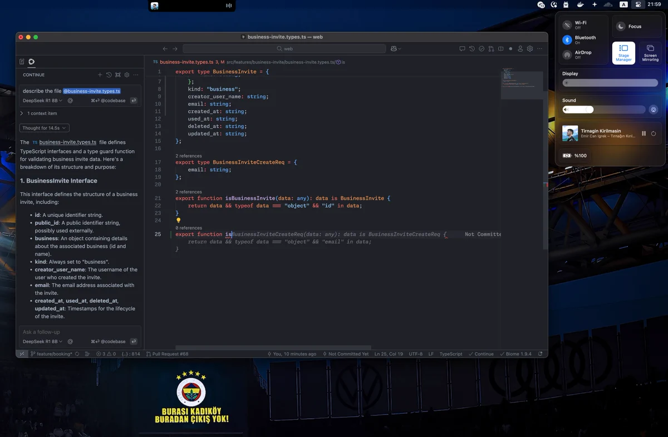The width and height of the screenshot is (668, 437).
Task: Submit the top prompt with enter icon
Action: [x=134, y=101]
